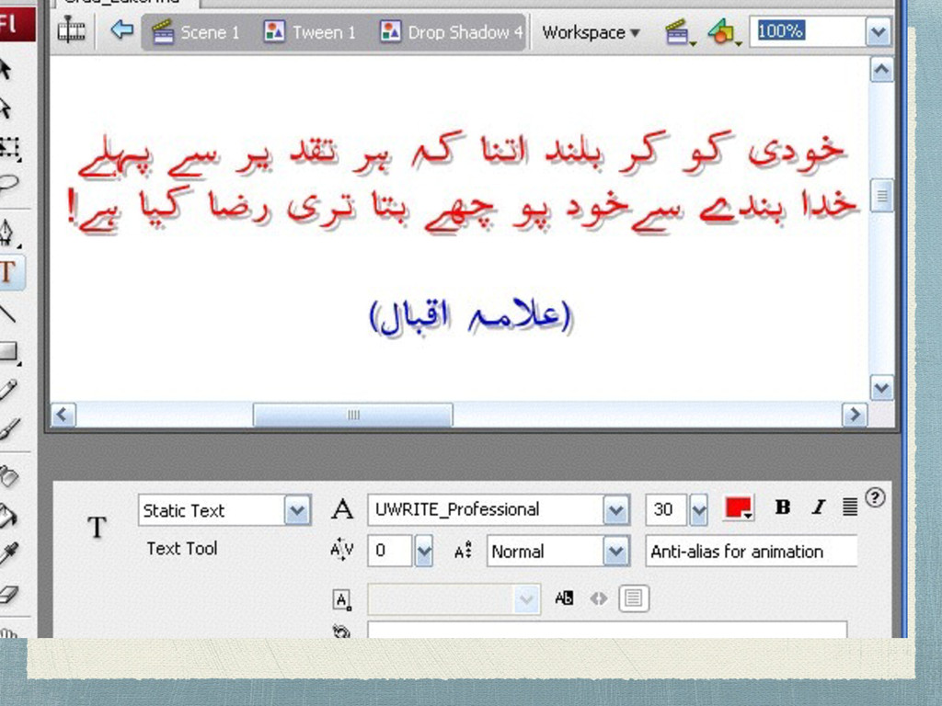This screenshot has width=942, height=706.
Task: Select the Pen tool
Action: 7,233
